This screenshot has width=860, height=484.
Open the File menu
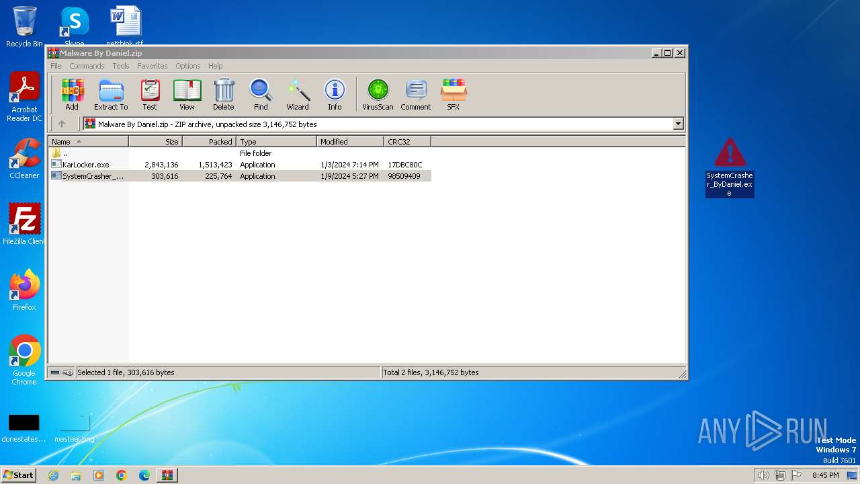(56, 66)
